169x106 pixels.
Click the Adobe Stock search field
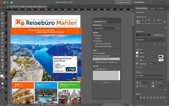click(158, 2)
